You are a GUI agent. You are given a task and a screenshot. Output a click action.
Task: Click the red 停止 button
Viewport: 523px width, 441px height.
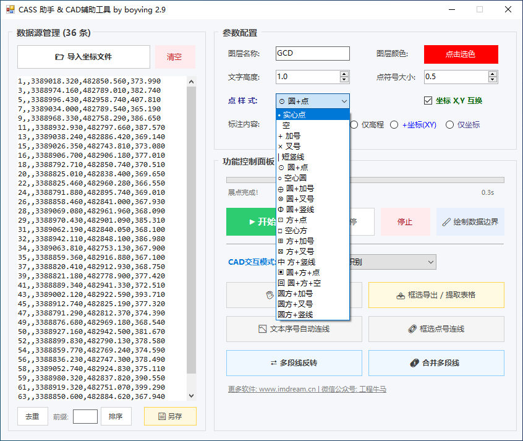pos(404,221)
